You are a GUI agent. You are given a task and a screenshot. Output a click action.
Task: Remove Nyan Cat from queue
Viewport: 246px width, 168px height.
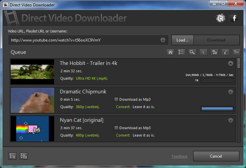(231, 120)
